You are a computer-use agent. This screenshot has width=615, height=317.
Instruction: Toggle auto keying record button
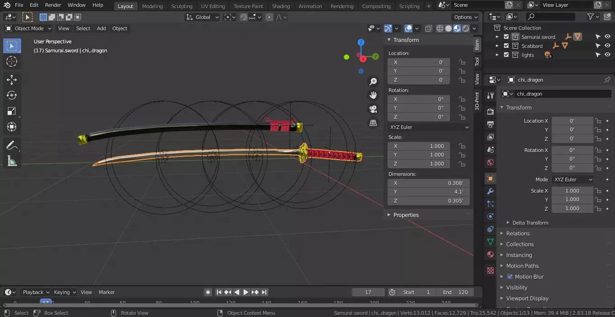pyautogui.click(x=208, y=292)
